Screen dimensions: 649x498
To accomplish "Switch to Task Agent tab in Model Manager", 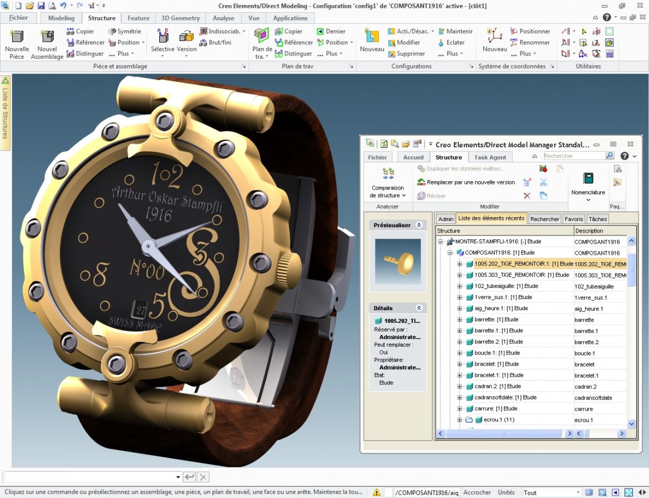I will coord(490,157).
